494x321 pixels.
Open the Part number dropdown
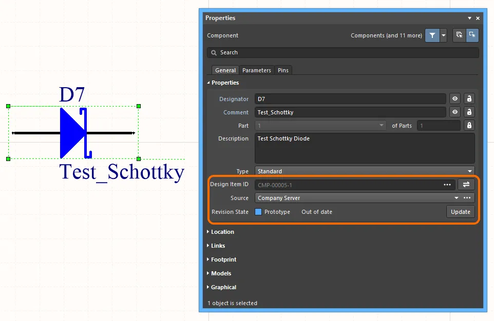(x=320, y=126)
